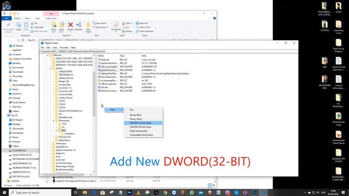
Task: Select the UIScale registry value
Action: pos(104,87)
